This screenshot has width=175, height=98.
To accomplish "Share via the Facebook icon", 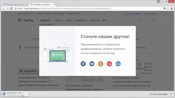I will pos(83,64).
